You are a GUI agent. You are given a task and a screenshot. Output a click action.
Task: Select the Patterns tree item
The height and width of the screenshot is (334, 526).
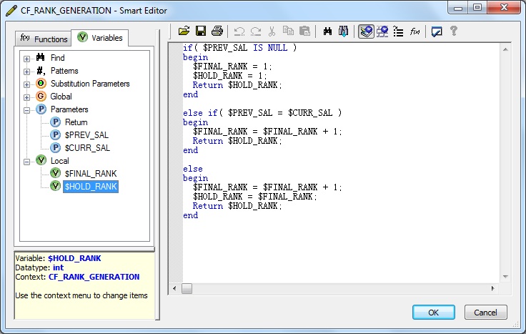click(64, 71)
